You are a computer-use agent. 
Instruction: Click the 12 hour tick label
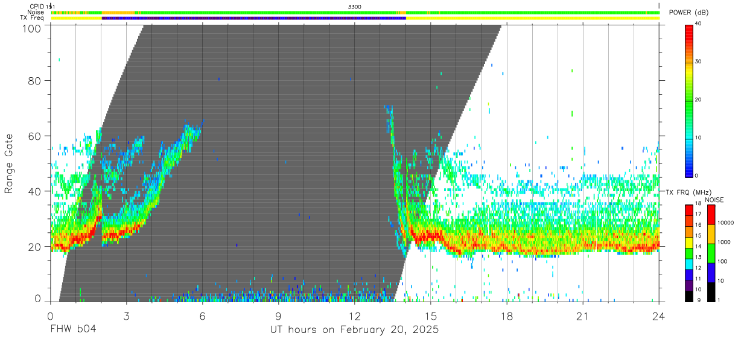[354, 317]
